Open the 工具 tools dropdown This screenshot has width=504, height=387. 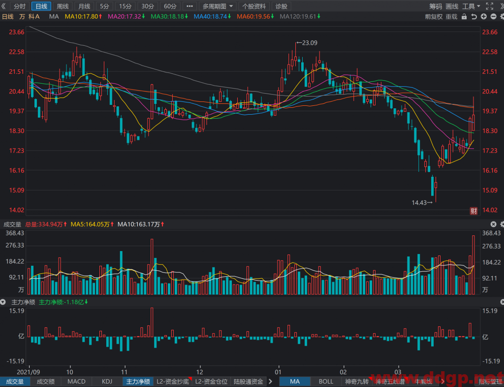point(471,6)
